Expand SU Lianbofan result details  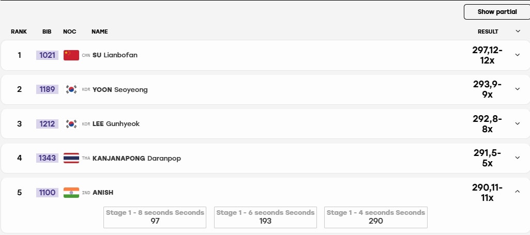tap(517, 55)
